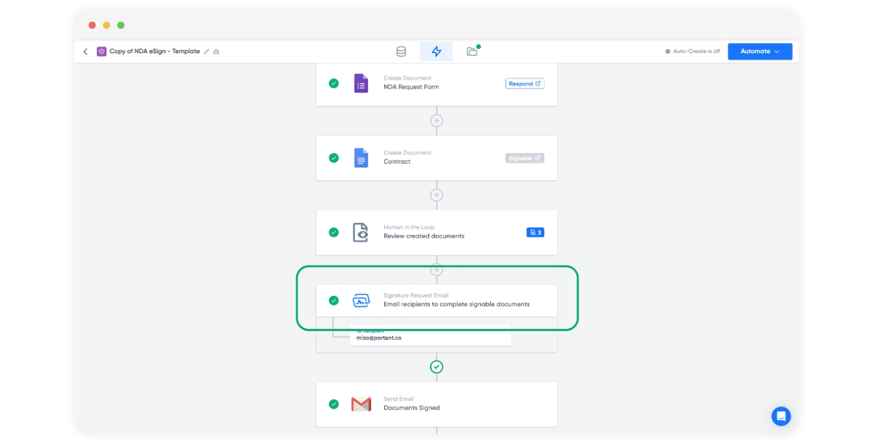Open the outputs folder icon tab
Viewport: 873px width, 445px height.
(472, 51)
